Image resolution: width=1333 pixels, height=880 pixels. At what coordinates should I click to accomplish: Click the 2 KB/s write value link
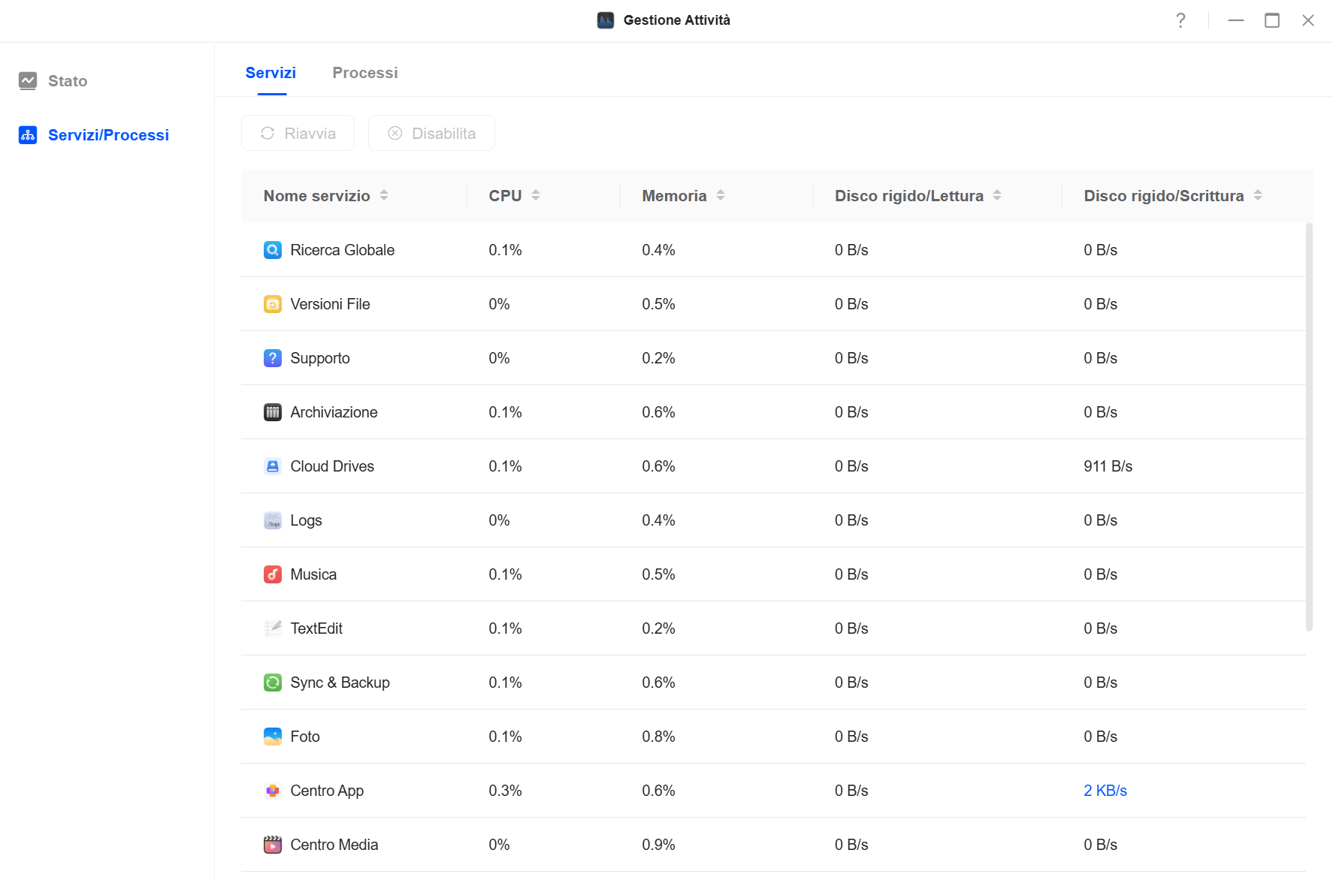click(1105, 791)
